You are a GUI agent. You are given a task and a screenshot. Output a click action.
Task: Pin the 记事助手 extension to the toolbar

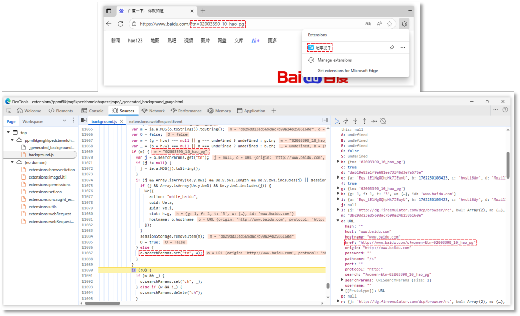[392, 47]
